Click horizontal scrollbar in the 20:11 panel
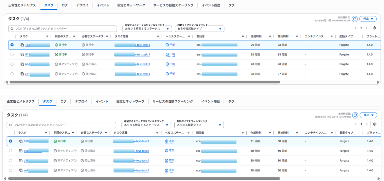Viewport: 384px width, 181px height. tap(144, 179)
